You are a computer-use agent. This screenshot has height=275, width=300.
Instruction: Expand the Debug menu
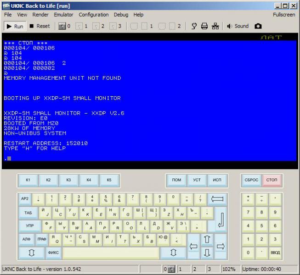[121, 15]
